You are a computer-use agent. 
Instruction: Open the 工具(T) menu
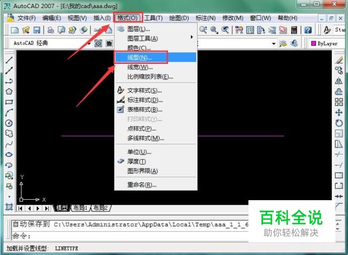coord(153,18)
